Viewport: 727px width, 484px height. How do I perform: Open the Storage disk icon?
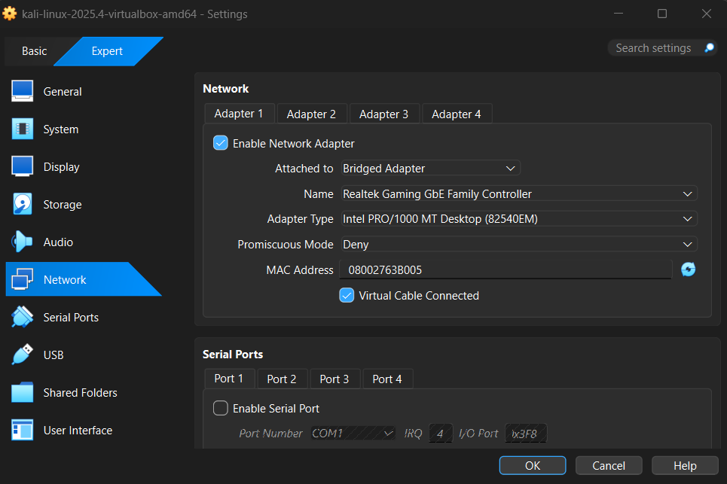click(23, 204)
